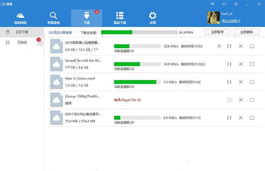Viewport: 265px width, 171px height.
Task: Click the file name Mao In Colour.mp4
Action: [x=80, y=79]
